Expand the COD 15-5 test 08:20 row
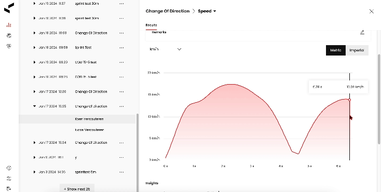Image resolution: width=381 pixels, height=192 pixels. tap(34, 62)
